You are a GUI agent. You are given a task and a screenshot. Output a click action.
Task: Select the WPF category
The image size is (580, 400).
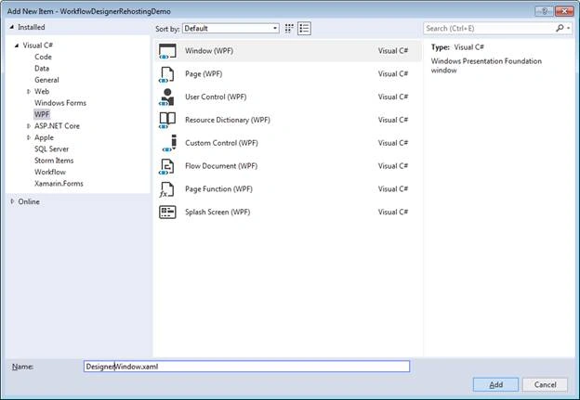42,114
